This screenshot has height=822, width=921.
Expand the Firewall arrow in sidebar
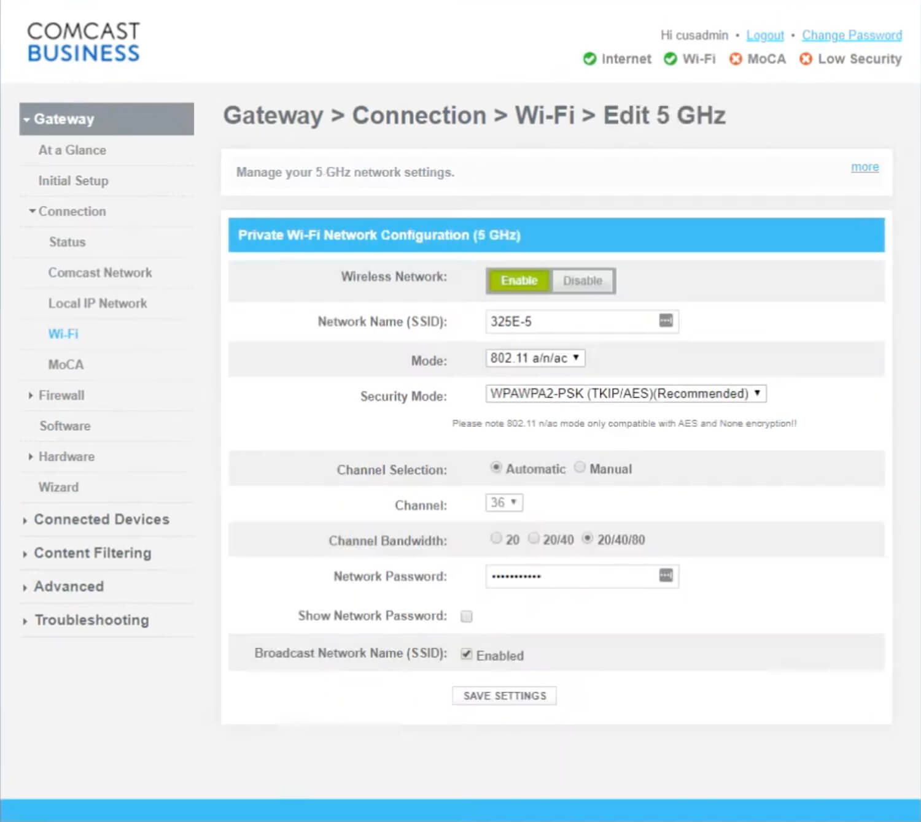(x=30, y=396)
